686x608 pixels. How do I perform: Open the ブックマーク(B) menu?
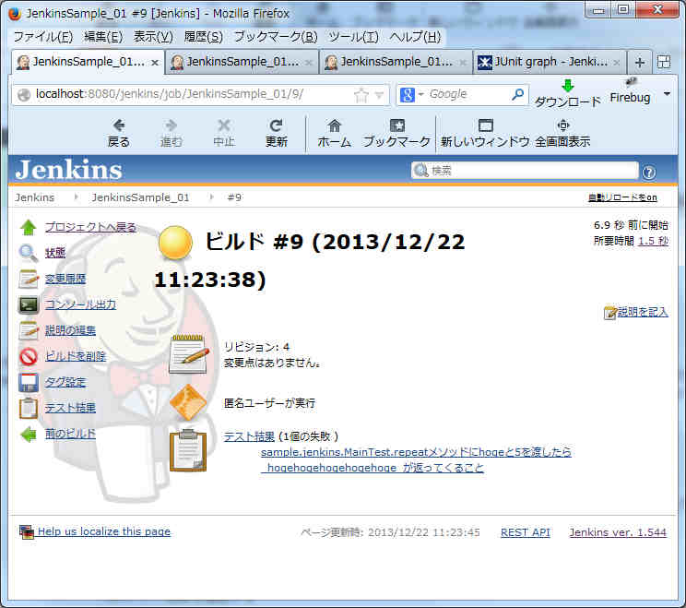[276, 37]
